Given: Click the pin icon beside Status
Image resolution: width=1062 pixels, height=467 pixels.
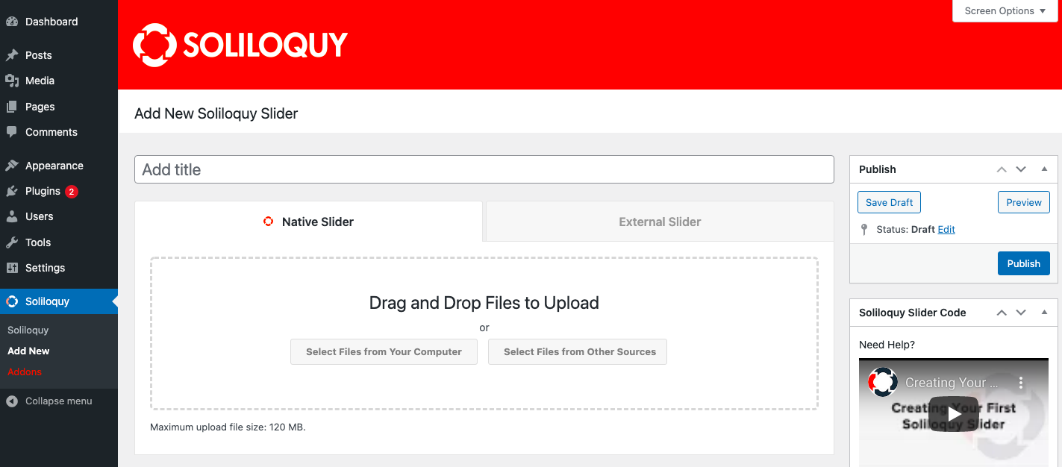Looking at the screenshot, I should click(x=864, y=230).
